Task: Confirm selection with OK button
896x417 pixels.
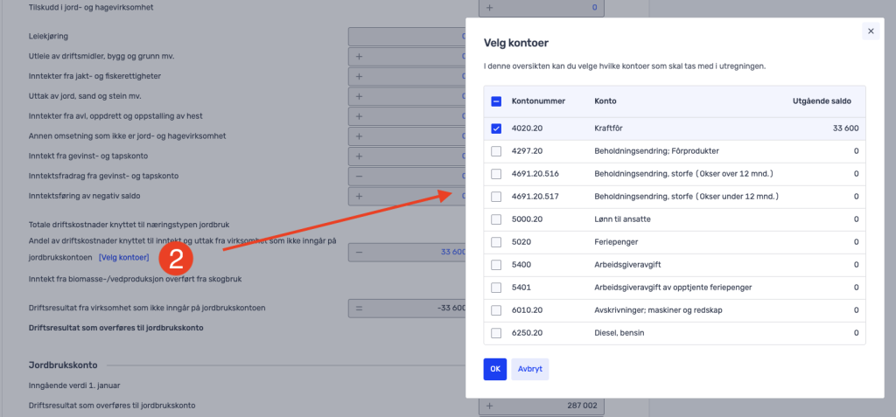Action: pyautogui.click(x=495, y=369)
